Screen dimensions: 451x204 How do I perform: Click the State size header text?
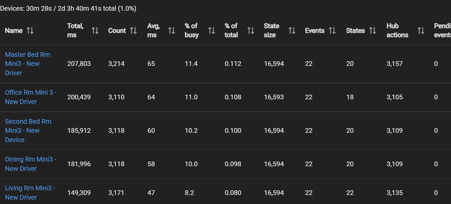tap(272, 30)
